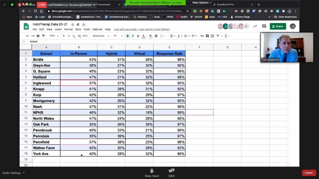This screenshot has width=319, height=179.
Task: Open the 150% zoom dropdown
Action: point(54,36)
